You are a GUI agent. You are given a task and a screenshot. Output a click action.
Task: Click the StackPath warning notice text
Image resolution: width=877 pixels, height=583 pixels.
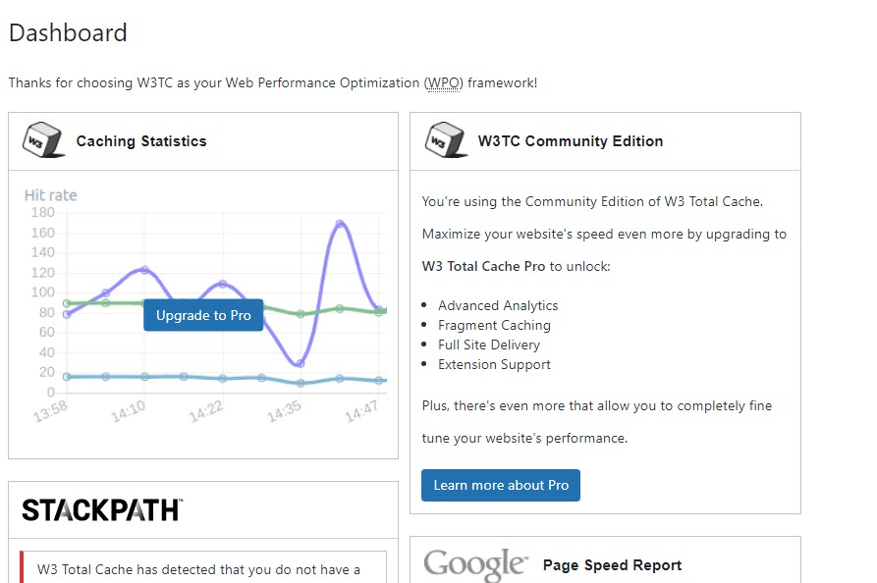(x=198, y=569)
